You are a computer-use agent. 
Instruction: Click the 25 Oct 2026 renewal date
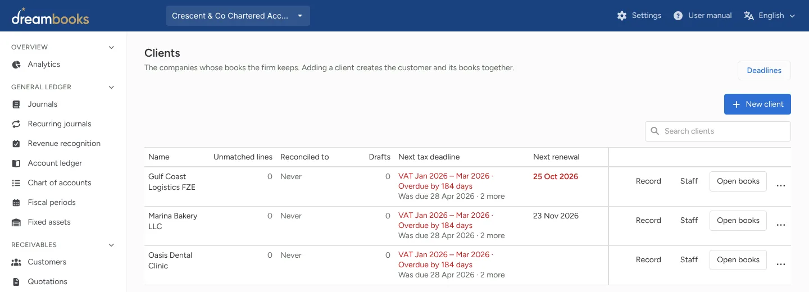pyautogui.click(x=556, y=176)
